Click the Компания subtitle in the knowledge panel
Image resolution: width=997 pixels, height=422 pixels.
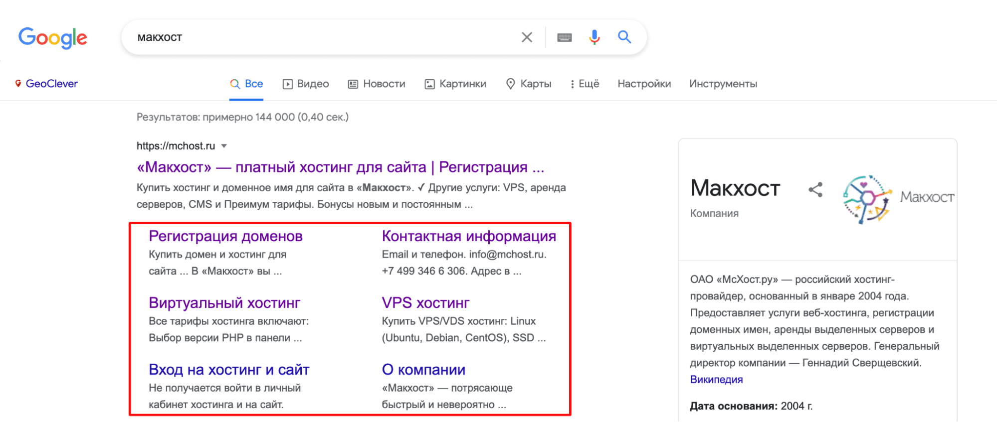pos(714,213)
